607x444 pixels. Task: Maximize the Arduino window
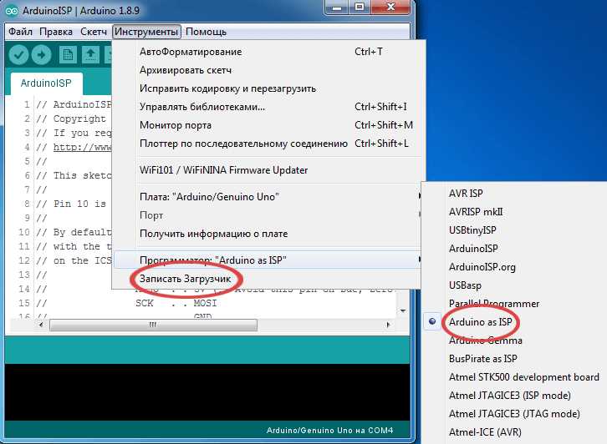pos(360,8)
